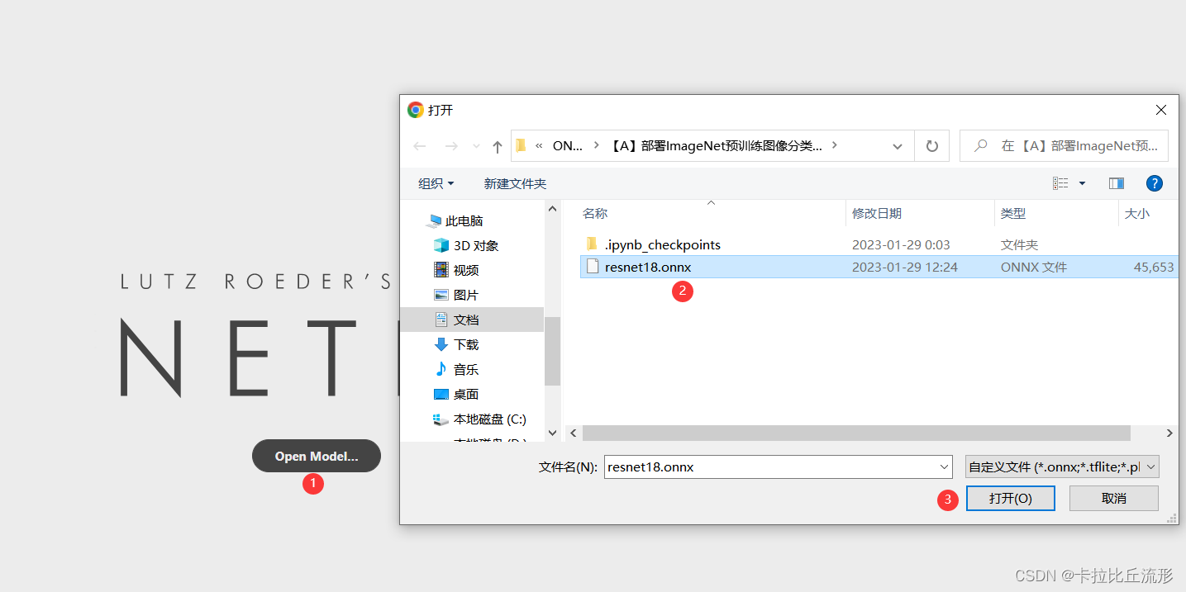The height and width of the screenshot is (592, 1186).
Task: Click the forward navigation arrow
Action: (x=451, y=146)
